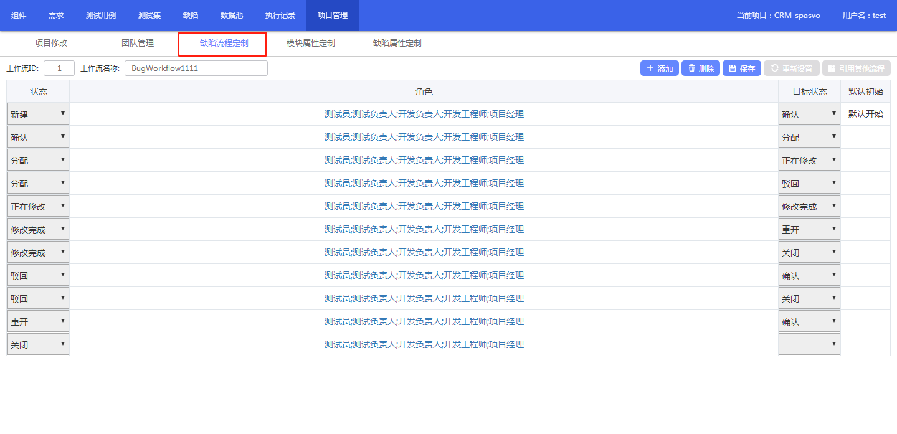Click the 默认开始 cell in first row
Screen dimensions: 897x434
click(x=865, y=114)
